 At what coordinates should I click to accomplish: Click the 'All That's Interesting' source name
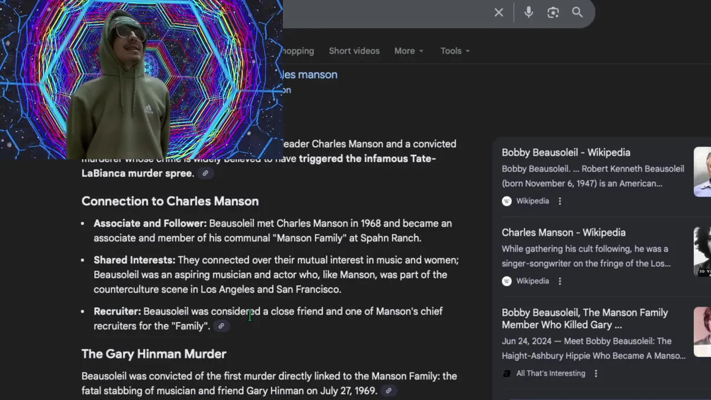(x=551, y=373)
